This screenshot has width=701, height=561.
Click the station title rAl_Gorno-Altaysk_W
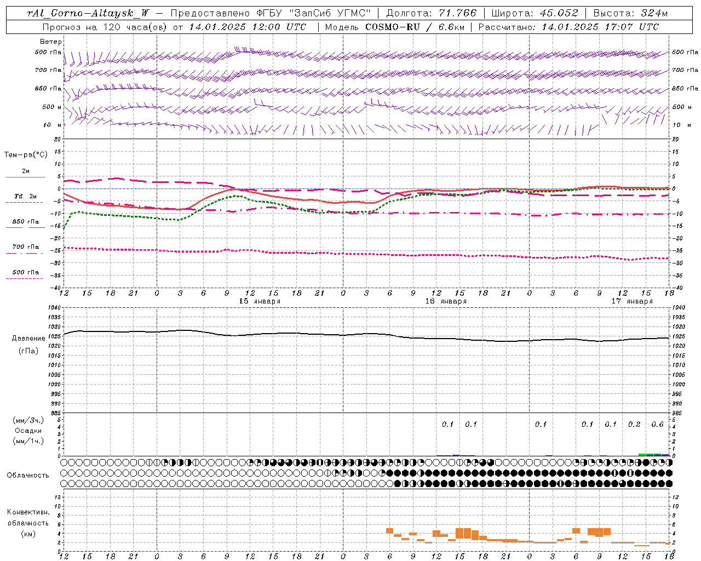coord(88,13)
